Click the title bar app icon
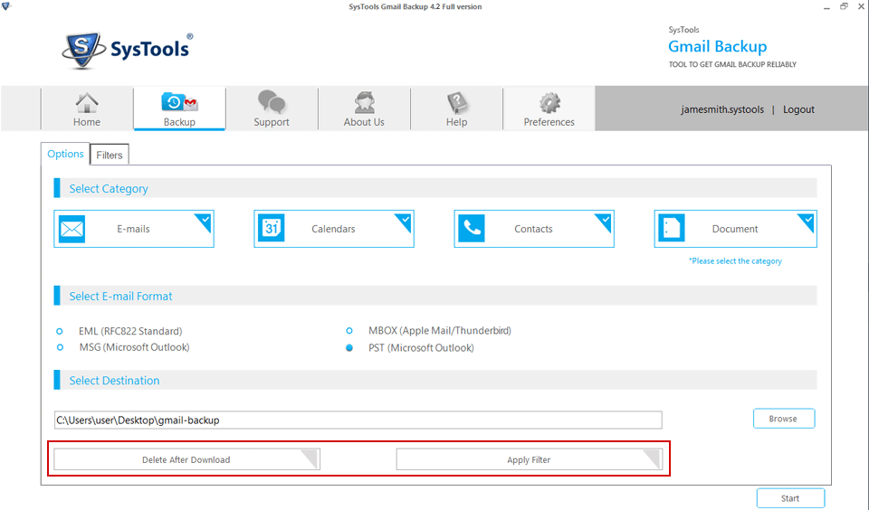Image resolution: width=869 pixels, height=510 pixels. pos(6,6)
